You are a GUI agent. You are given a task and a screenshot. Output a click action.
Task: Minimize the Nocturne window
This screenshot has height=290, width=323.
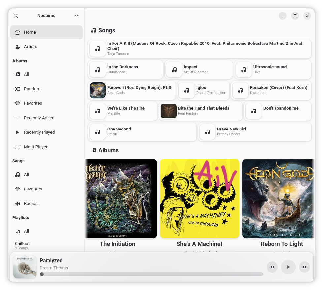click(283, 16)
